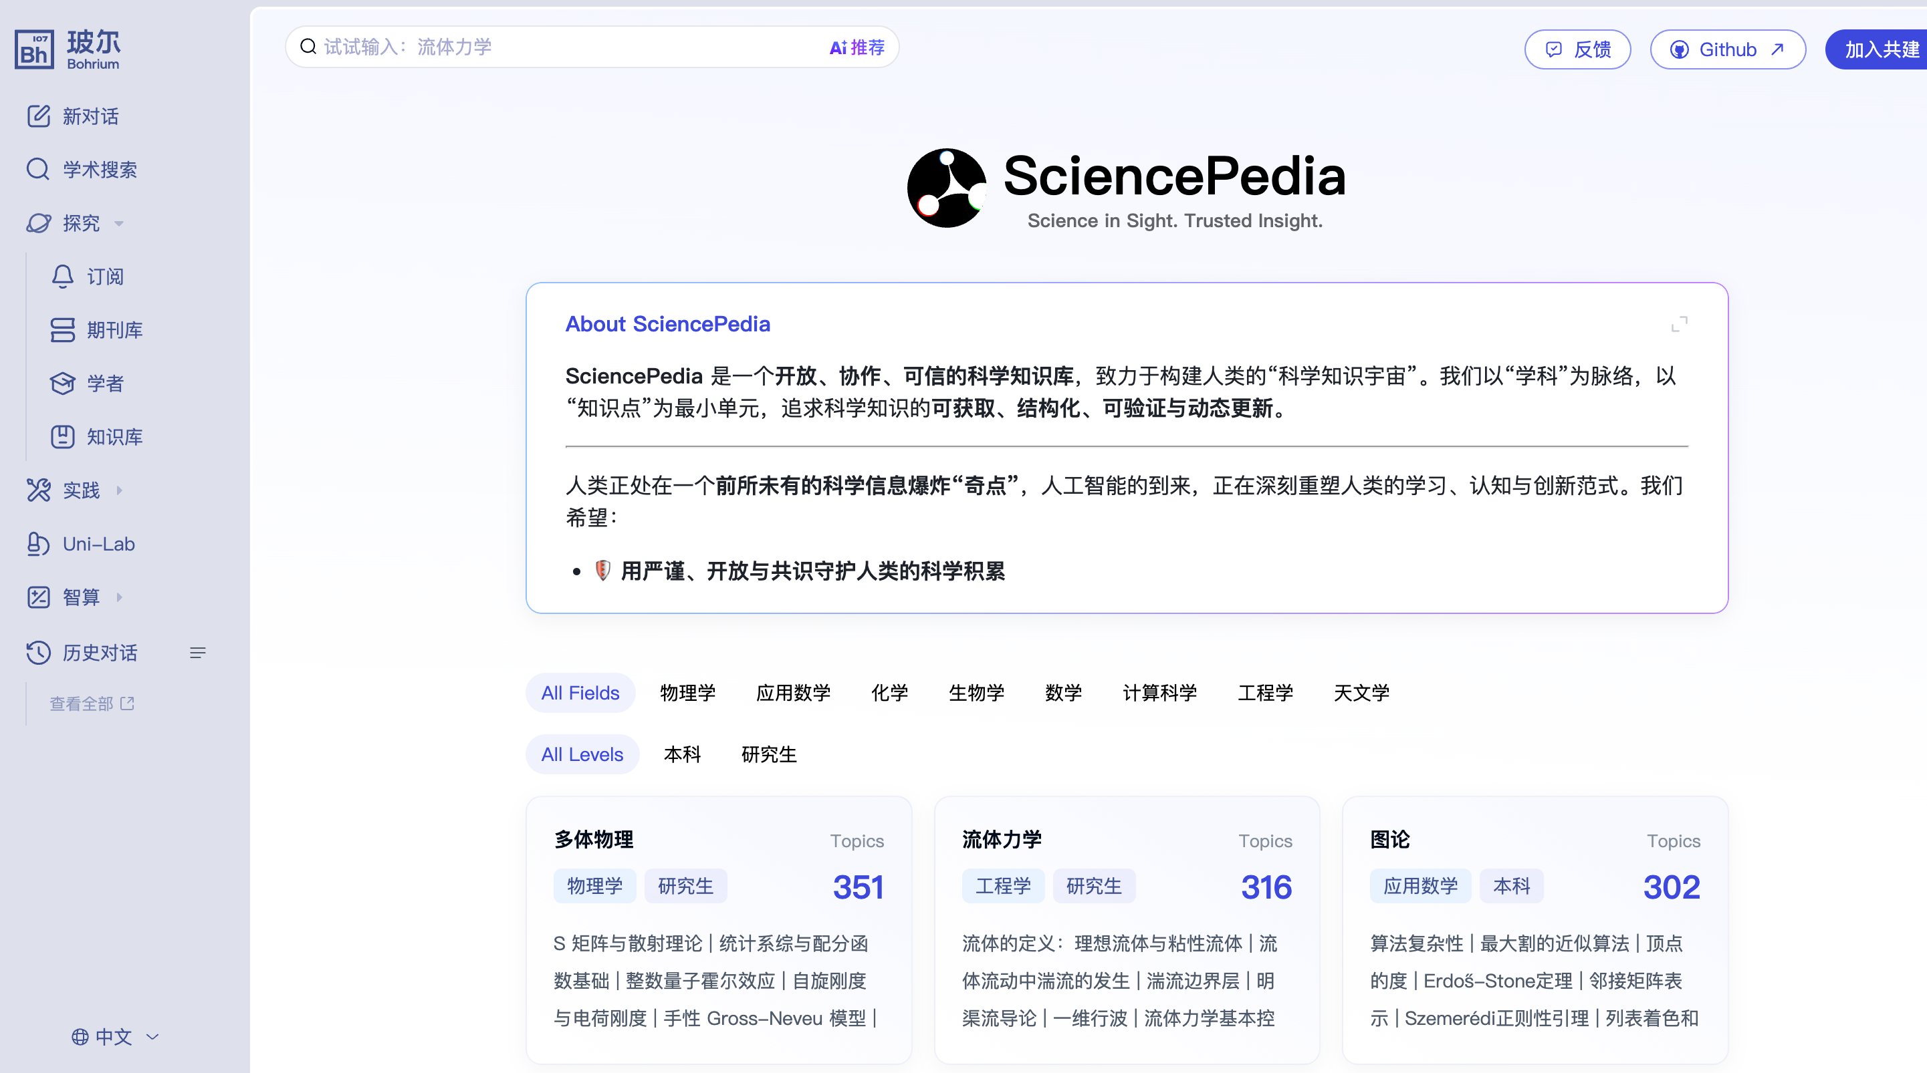Image resolution: width=1927 pixels, height=1073 pixels.
Task: Filter topics by 计算科学
Action: pyautogui.click(x=1159, y=692)
